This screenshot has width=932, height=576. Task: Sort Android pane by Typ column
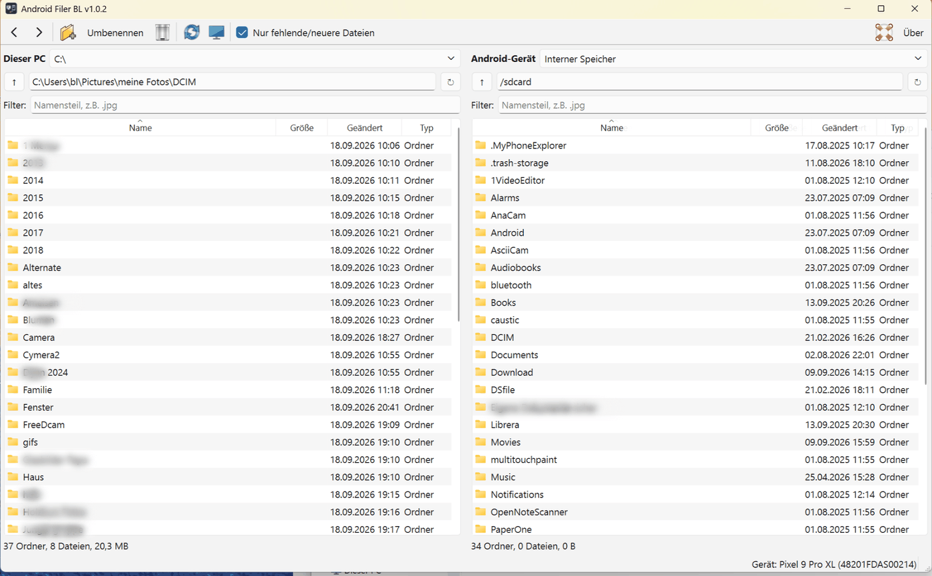coord(897,127)
